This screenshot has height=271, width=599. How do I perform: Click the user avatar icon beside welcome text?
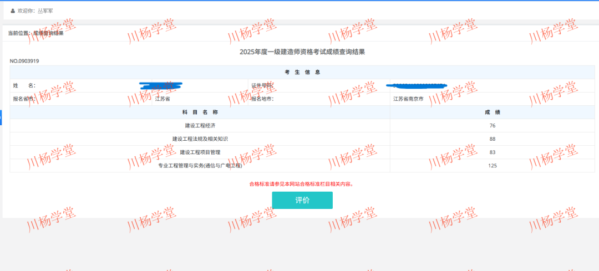pyautogui.click(x=13, y=11)
